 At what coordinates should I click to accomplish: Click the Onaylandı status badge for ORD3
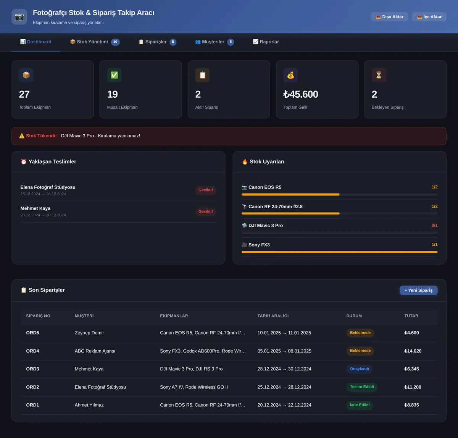click(360, 369)
